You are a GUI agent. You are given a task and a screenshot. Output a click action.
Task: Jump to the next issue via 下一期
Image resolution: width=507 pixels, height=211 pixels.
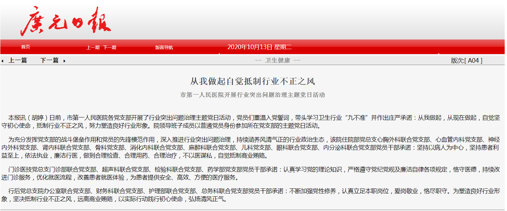109,47
